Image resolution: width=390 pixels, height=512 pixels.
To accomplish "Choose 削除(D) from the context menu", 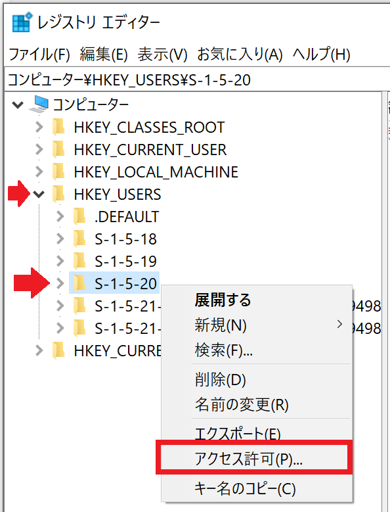I will (x=257, y=379).
